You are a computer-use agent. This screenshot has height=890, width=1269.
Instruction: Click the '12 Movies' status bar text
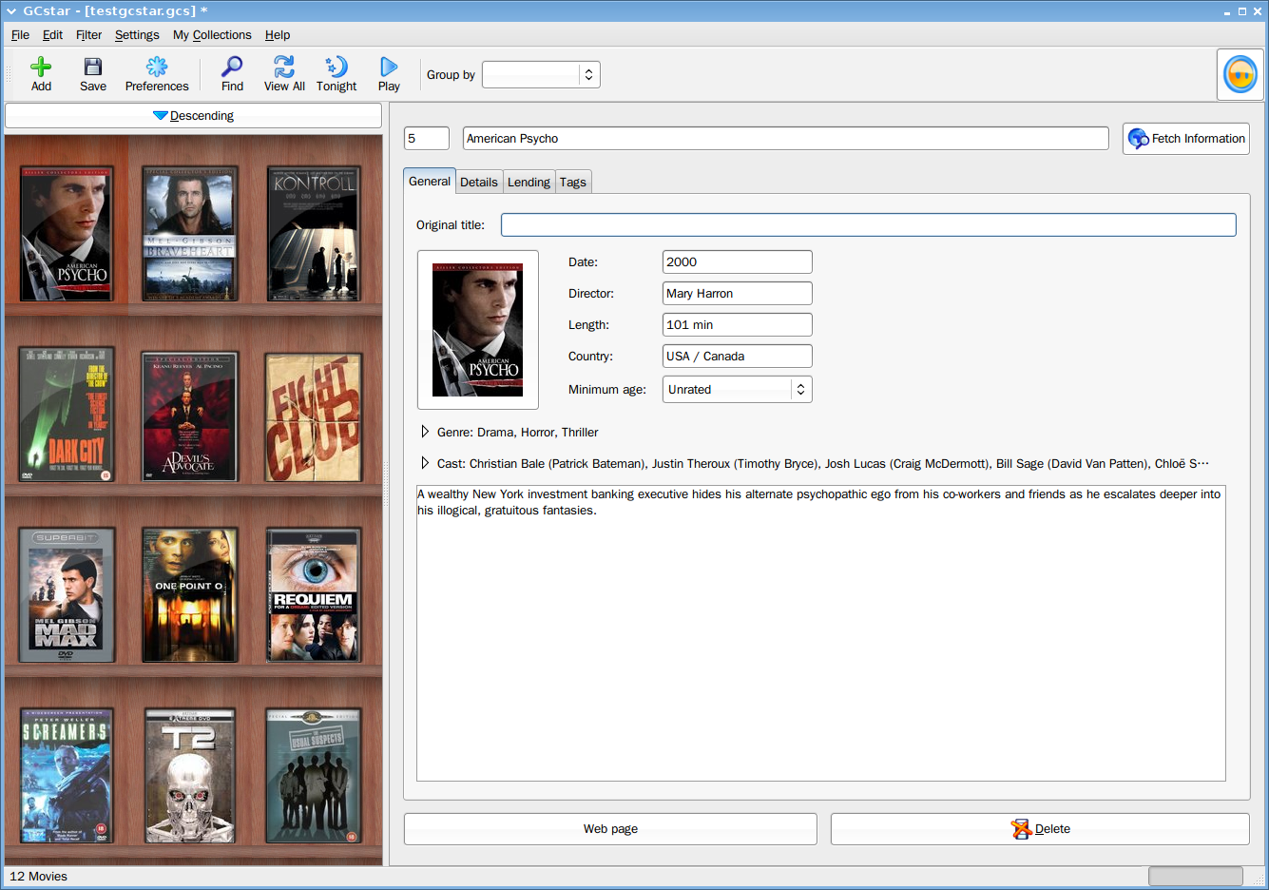[39, 877]
